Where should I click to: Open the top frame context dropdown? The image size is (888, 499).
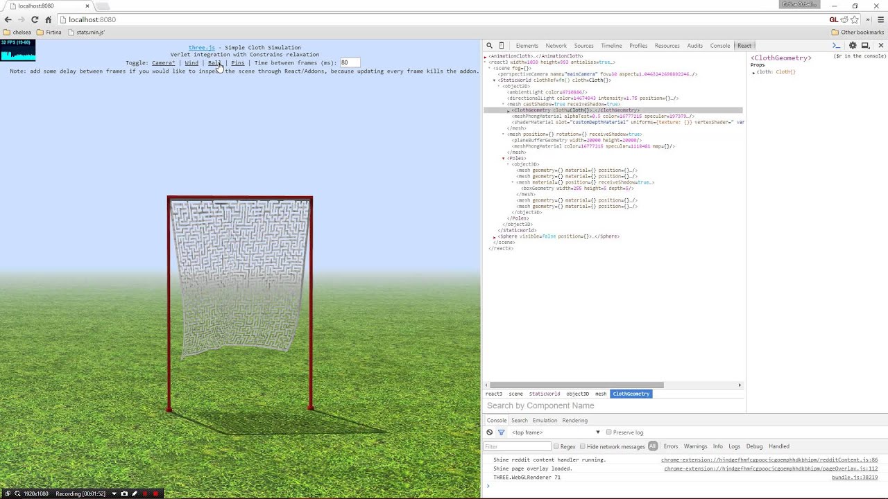click(556, 432)
